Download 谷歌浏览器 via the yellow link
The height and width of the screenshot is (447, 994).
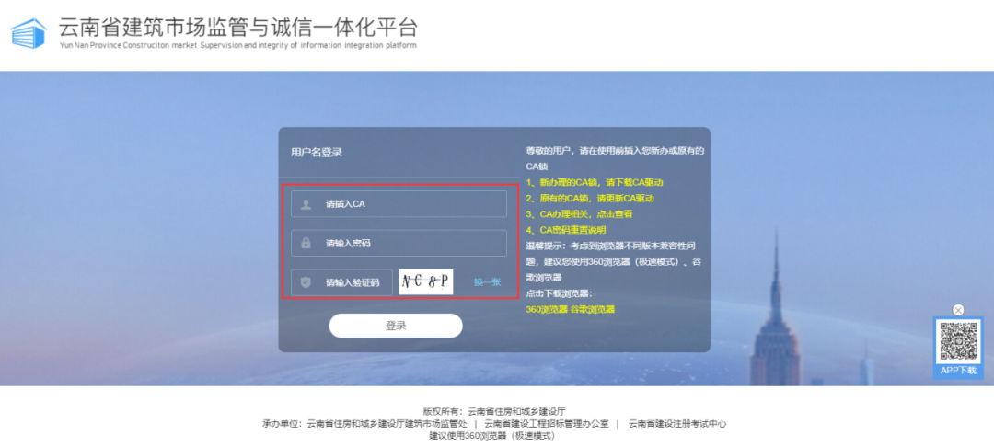point(593,309)
